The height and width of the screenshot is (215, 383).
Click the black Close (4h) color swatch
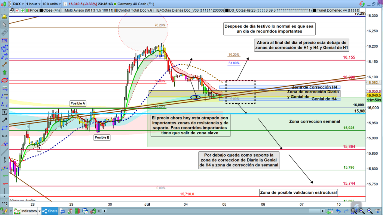[40, 10]
